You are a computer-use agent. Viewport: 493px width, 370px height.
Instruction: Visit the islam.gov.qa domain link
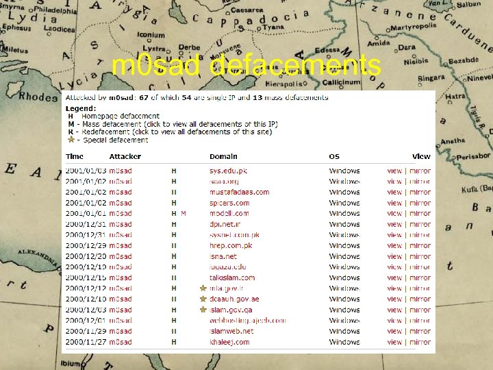click(x=231, y=310)
